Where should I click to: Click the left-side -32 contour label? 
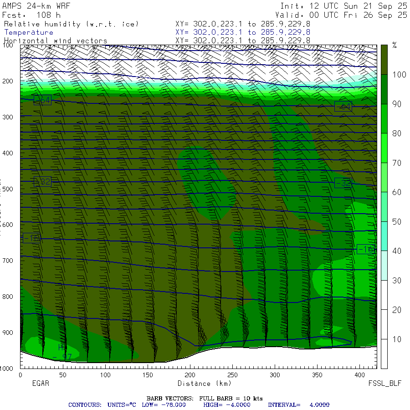click(43, 181)
